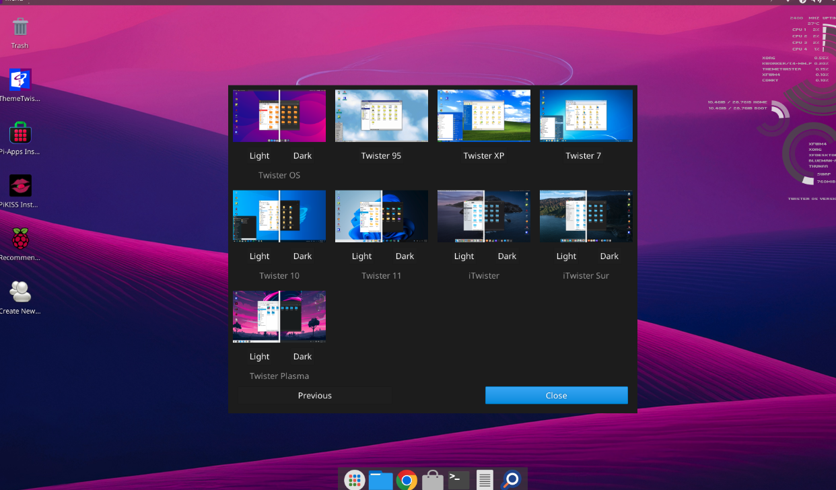Open the ThemeTwister desktop icon

[x=20, y=81]
